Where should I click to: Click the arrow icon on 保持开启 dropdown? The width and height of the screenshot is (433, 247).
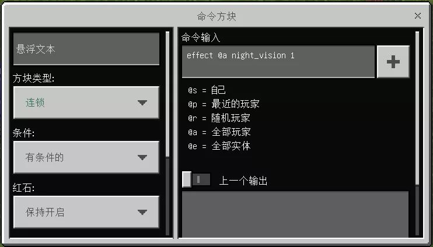[142, 212]
